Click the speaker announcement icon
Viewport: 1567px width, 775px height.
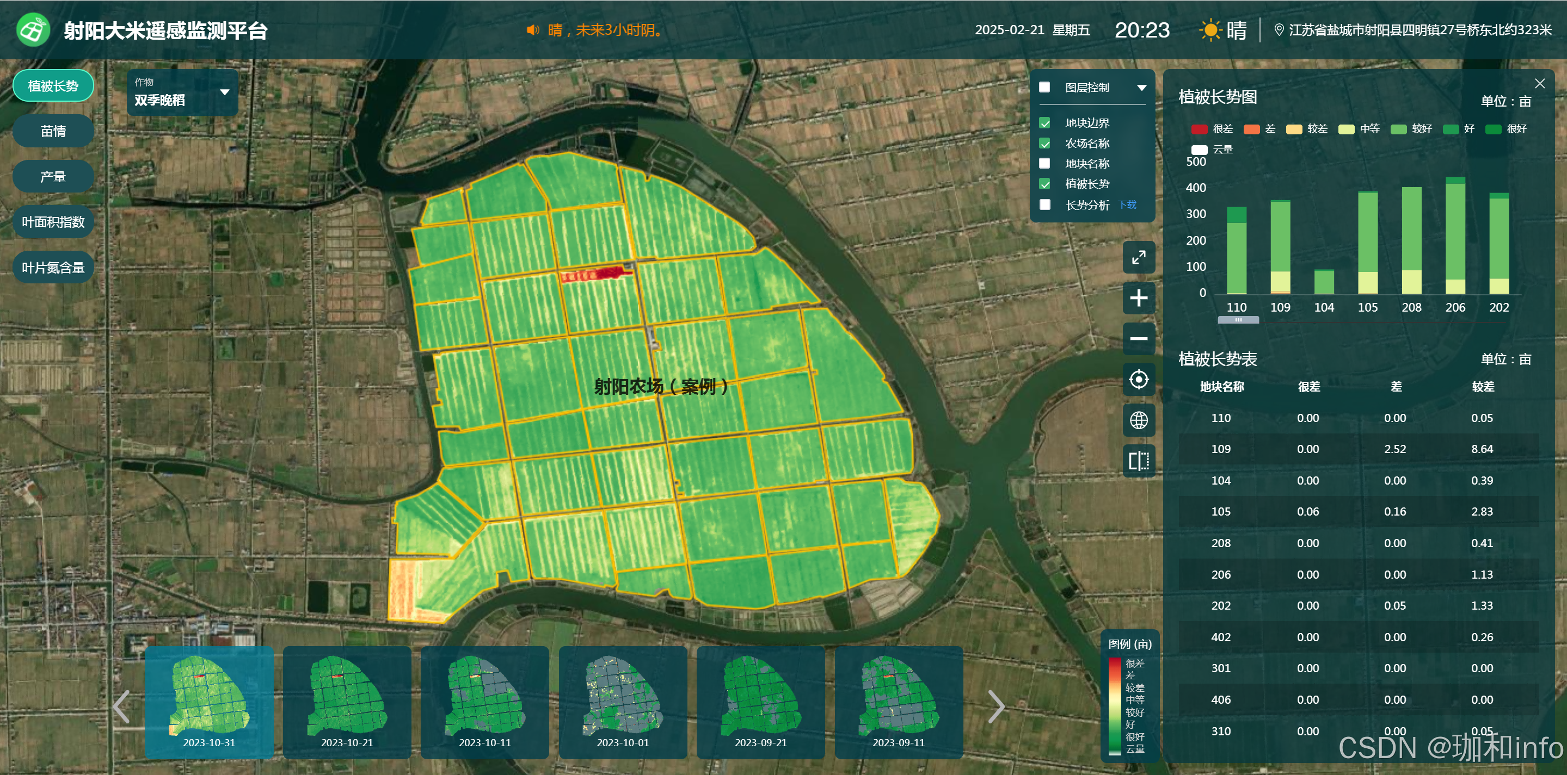coord(533,30)
